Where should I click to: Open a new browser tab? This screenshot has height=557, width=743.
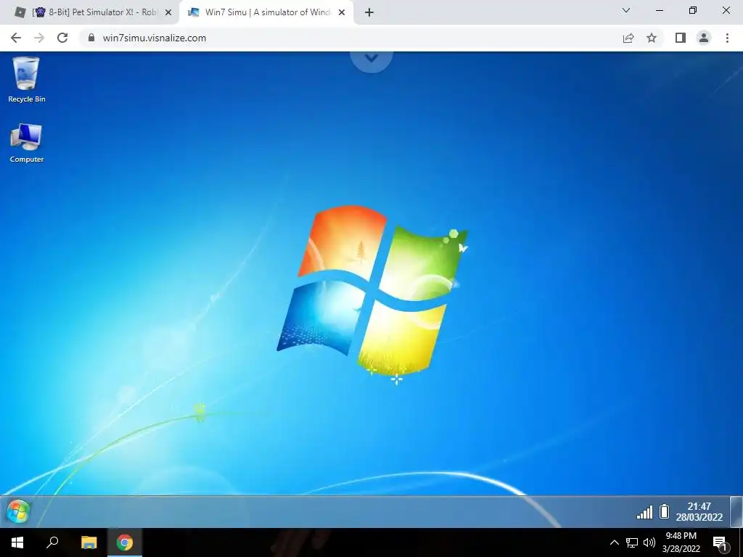(369, 12)
